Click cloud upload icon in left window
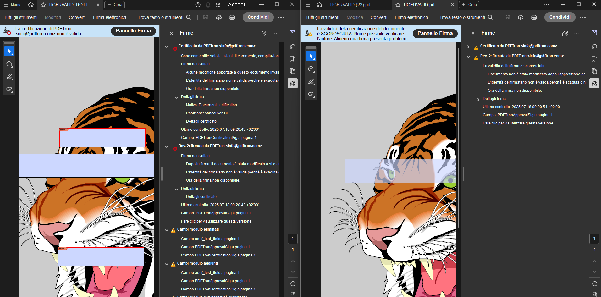 click(219, 17)
